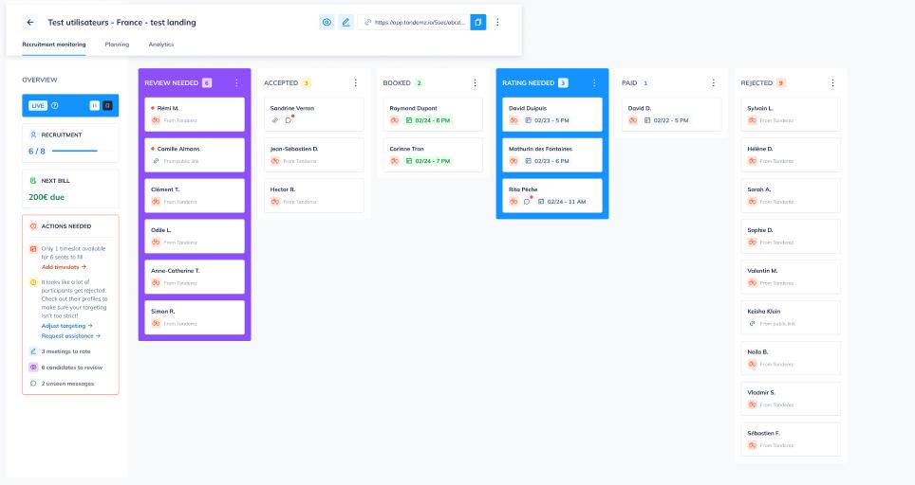Open the Rejected column options menu
915x485 pixels.
[832, 82]
